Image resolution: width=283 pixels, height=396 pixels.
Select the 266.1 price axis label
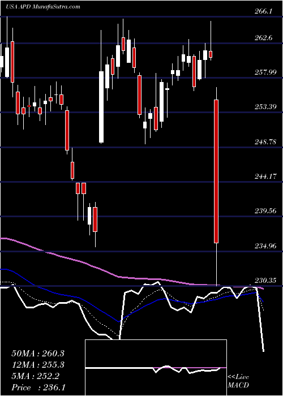263,11
